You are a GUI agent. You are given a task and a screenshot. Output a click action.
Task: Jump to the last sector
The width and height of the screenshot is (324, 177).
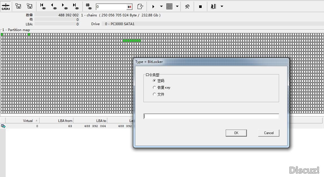click(75, 6)
